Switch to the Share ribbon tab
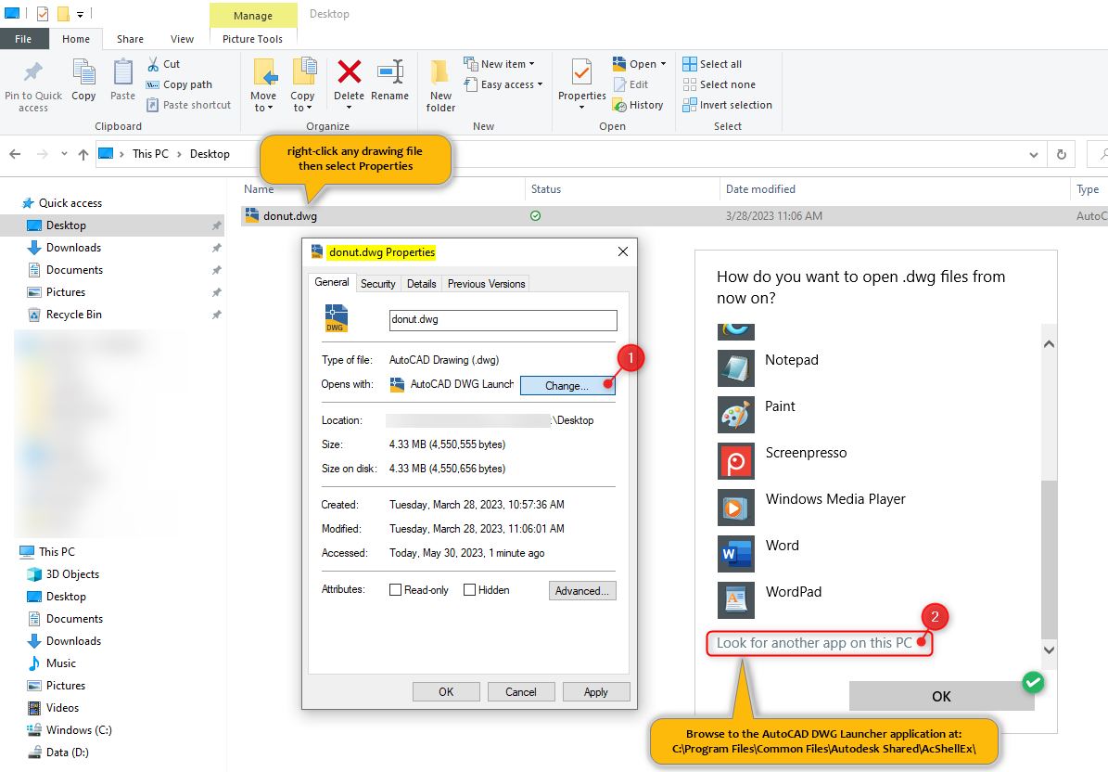Screen dimensions: 1108x772 (x=130, y=39)
